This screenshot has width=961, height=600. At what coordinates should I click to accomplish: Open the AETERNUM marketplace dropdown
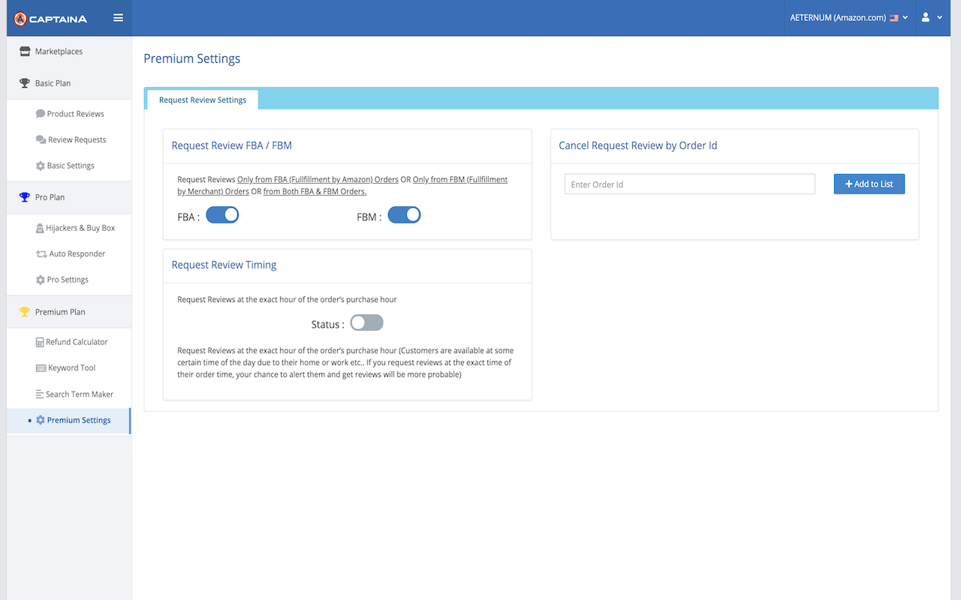point(848,16)
